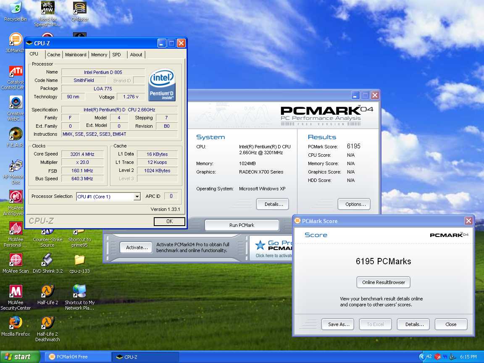Click the FSB value 160.1 MHz
The width and height of the screenshot is (484, 363).
[x=82, y=171]
